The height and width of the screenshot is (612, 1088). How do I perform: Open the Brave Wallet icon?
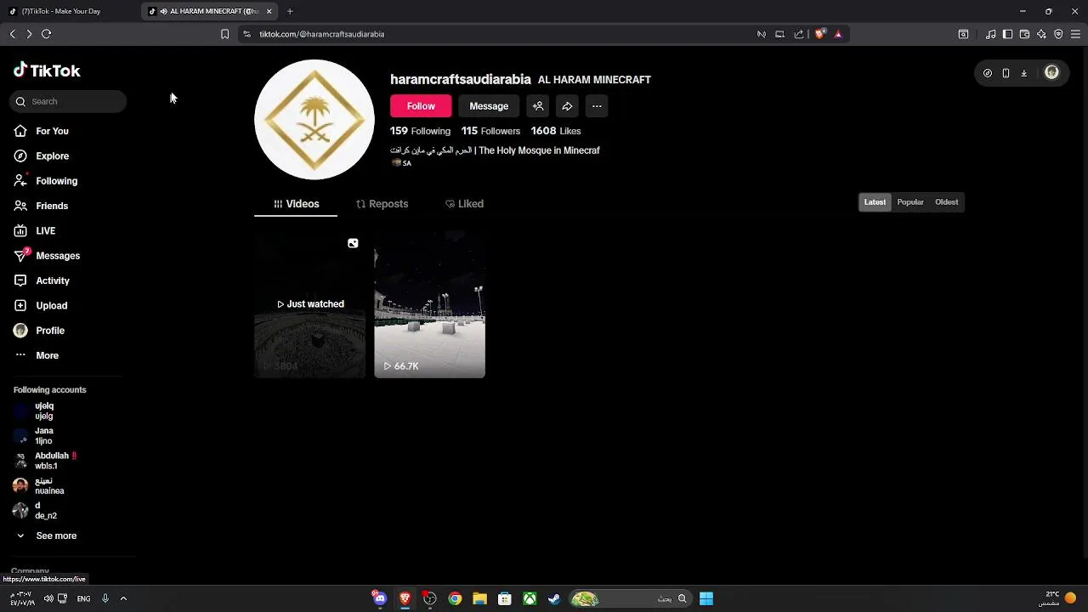pyautogui.click(x=1024, y=34)
